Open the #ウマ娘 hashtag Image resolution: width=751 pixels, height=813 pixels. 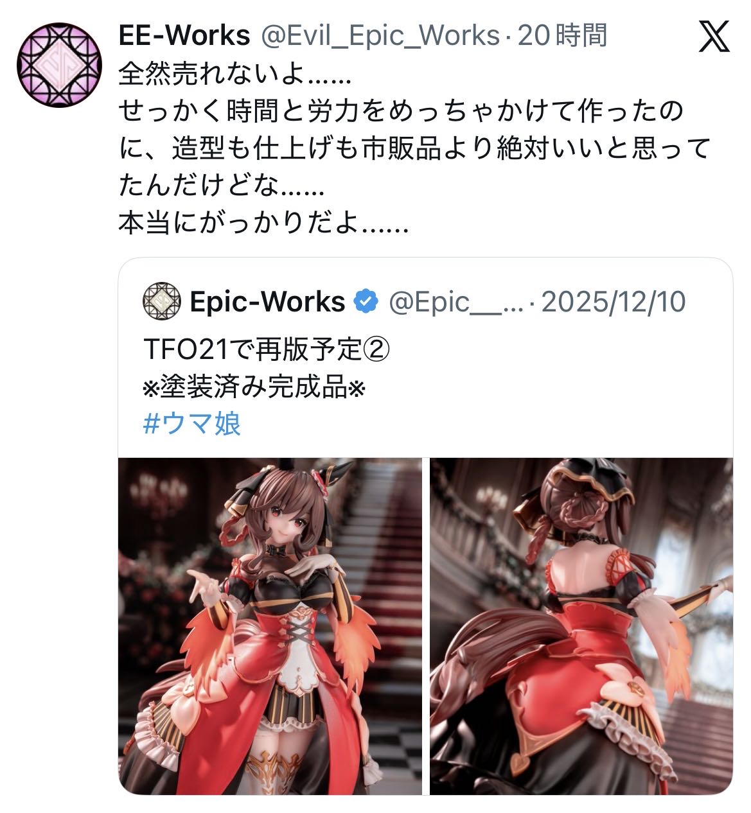coord(191,424)
